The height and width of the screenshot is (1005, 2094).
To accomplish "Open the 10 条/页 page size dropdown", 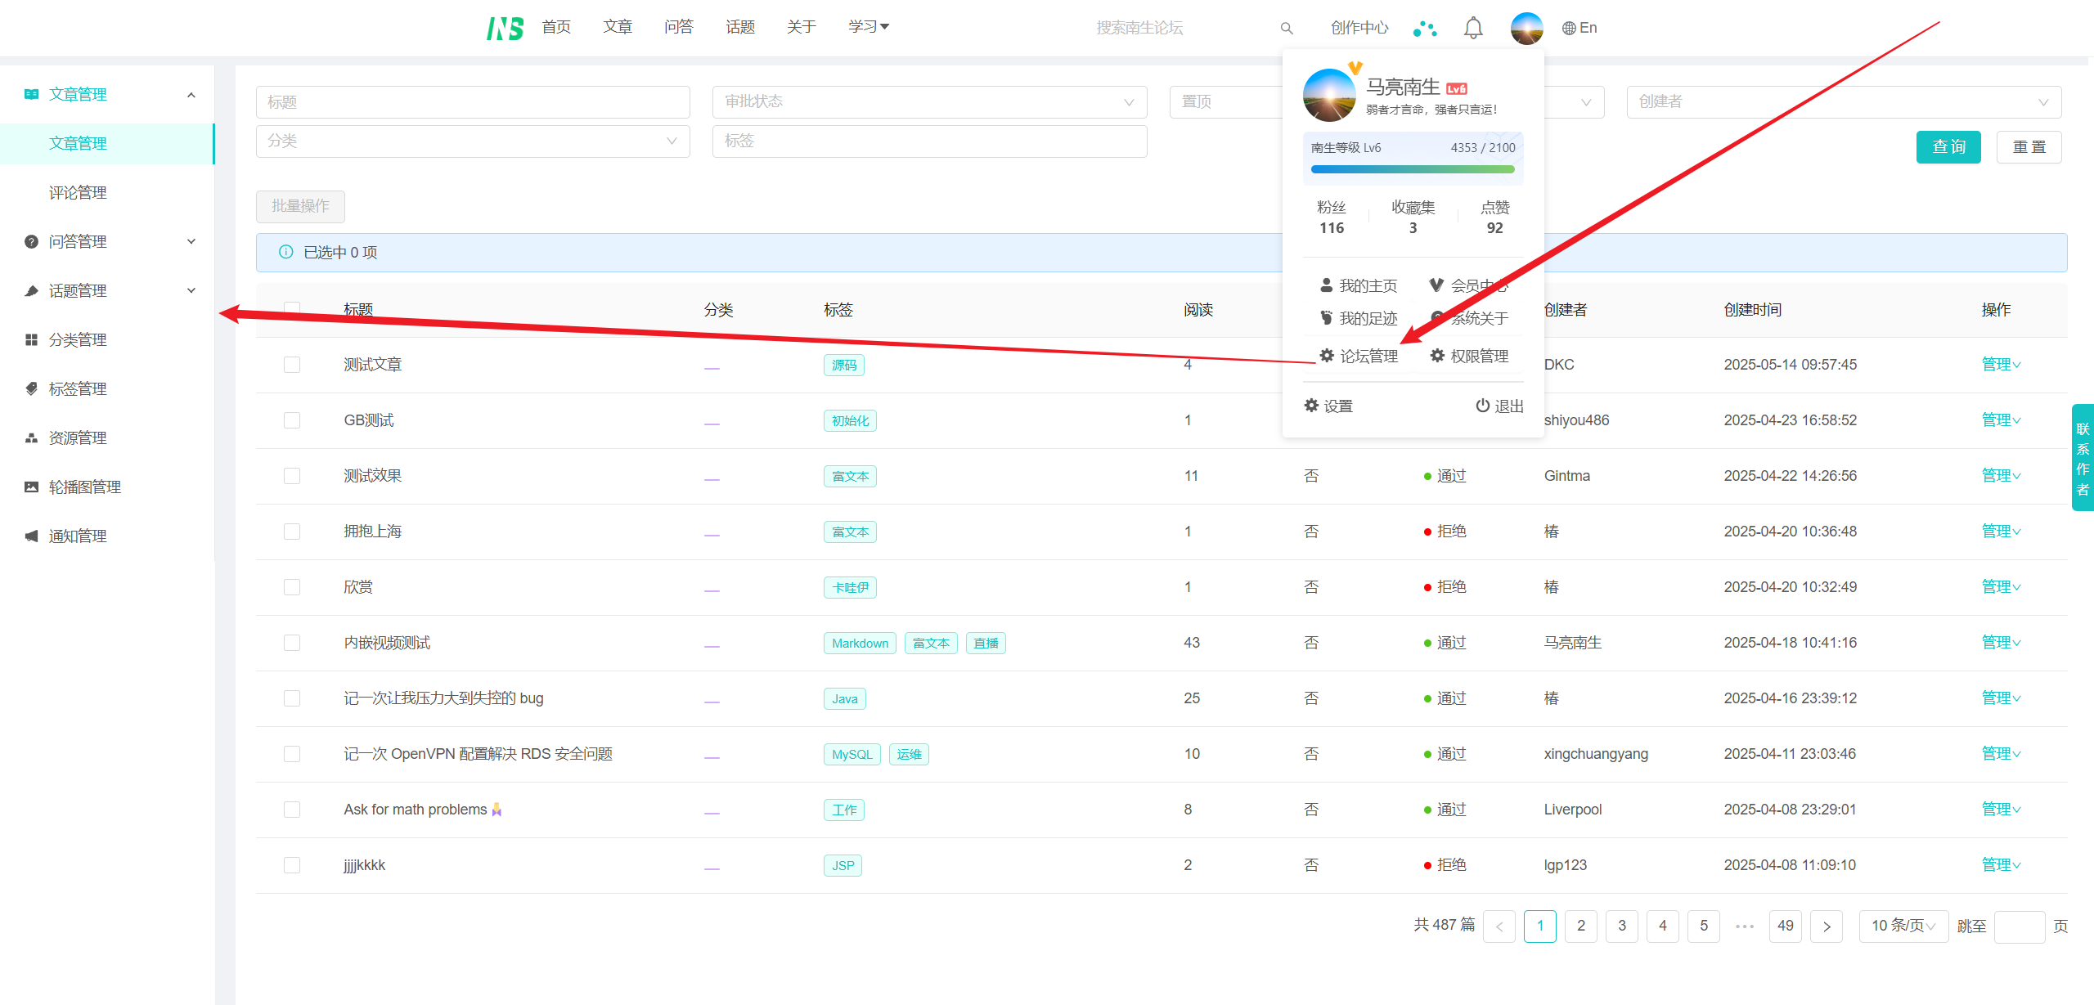I will coord(1903,926).
